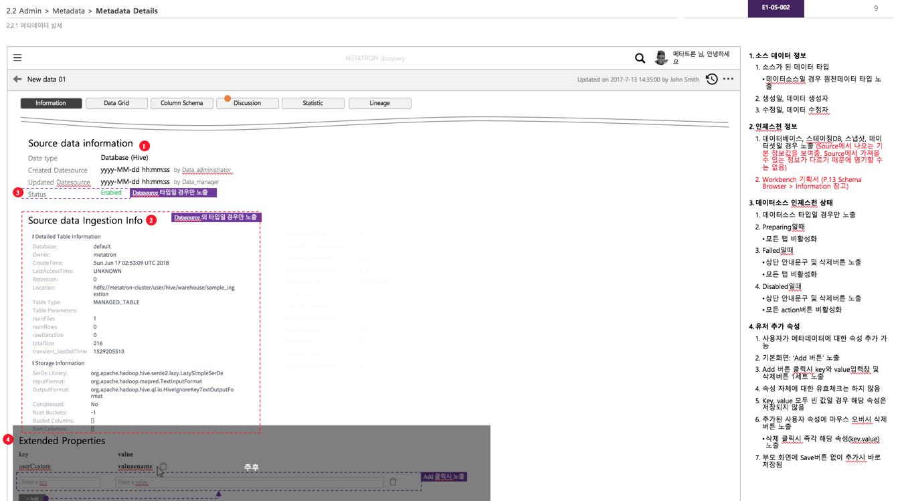Open the Discussion tab
This screenshot has width=900, height=501.
click(x=248, y=103)
